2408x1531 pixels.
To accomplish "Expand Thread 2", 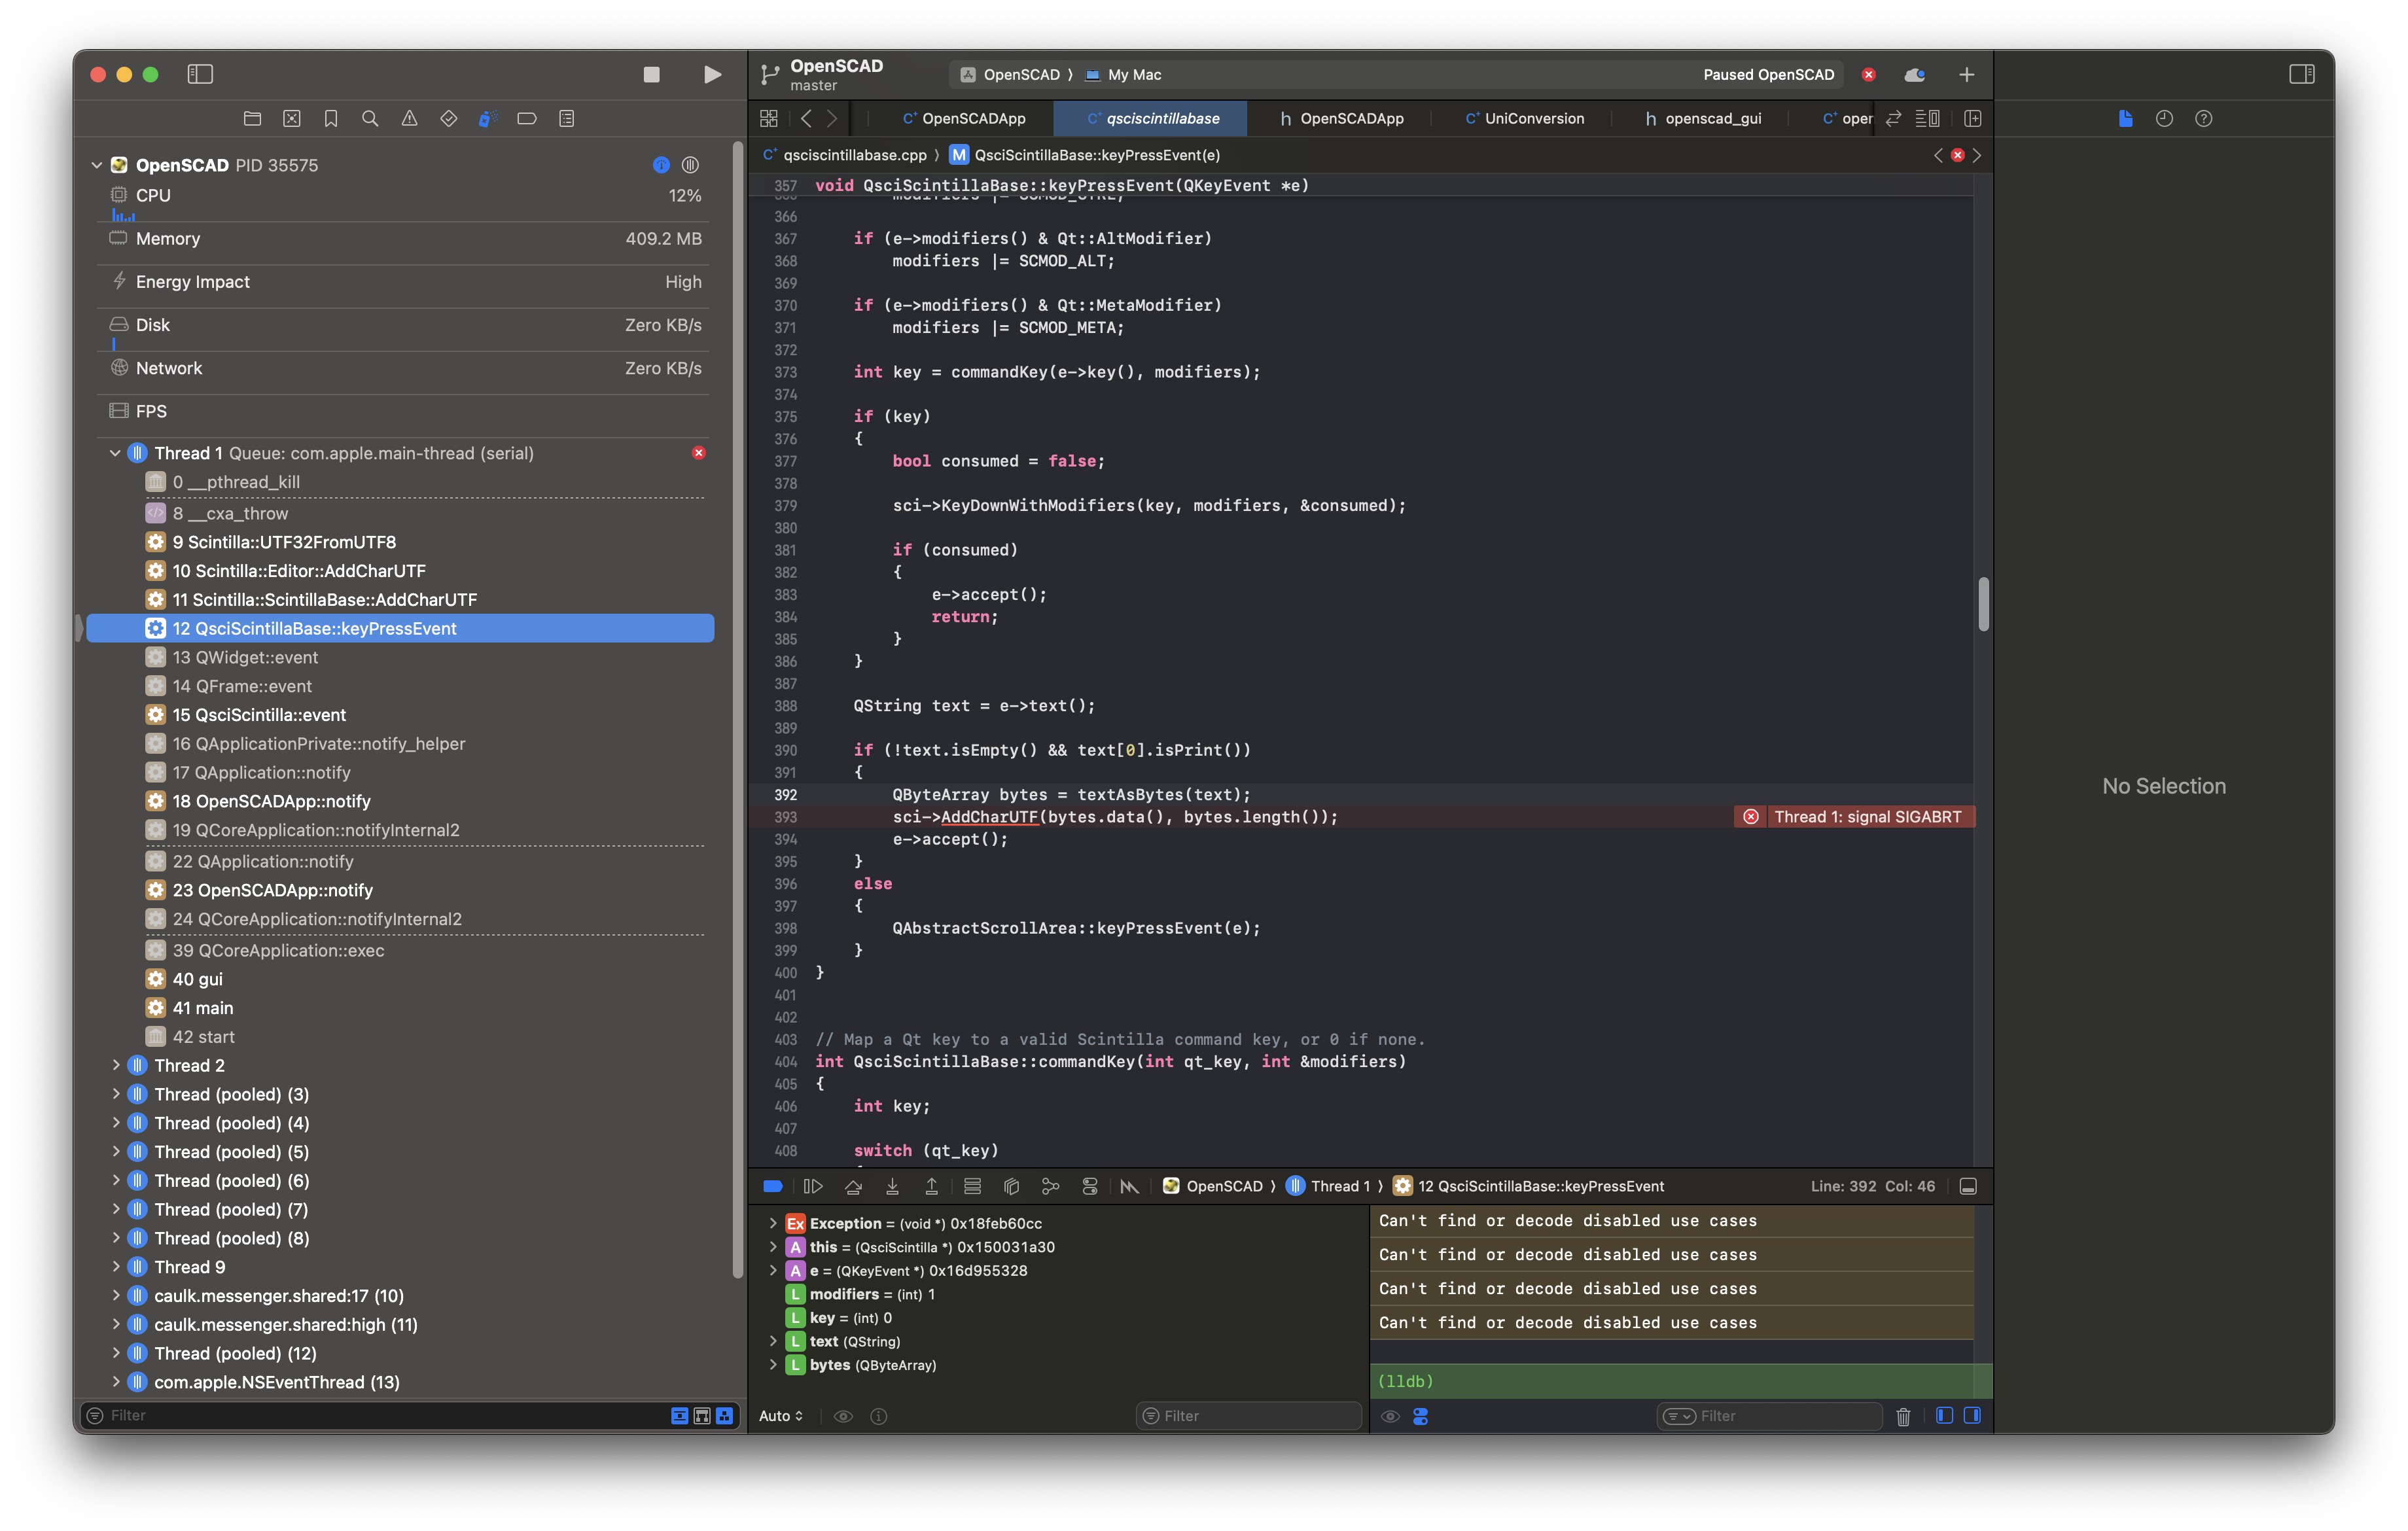I will (115, 1065).
